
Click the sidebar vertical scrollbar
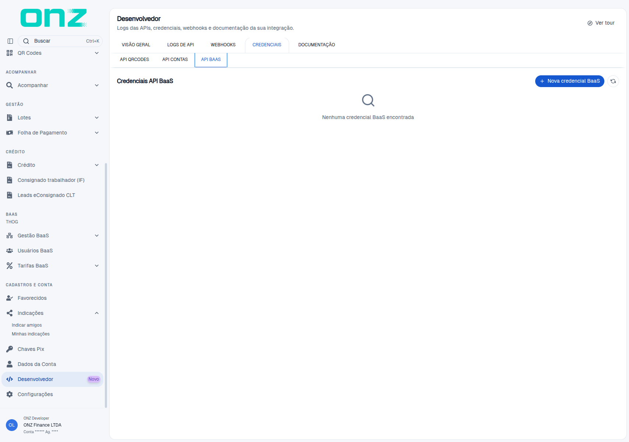pos(106,285)
